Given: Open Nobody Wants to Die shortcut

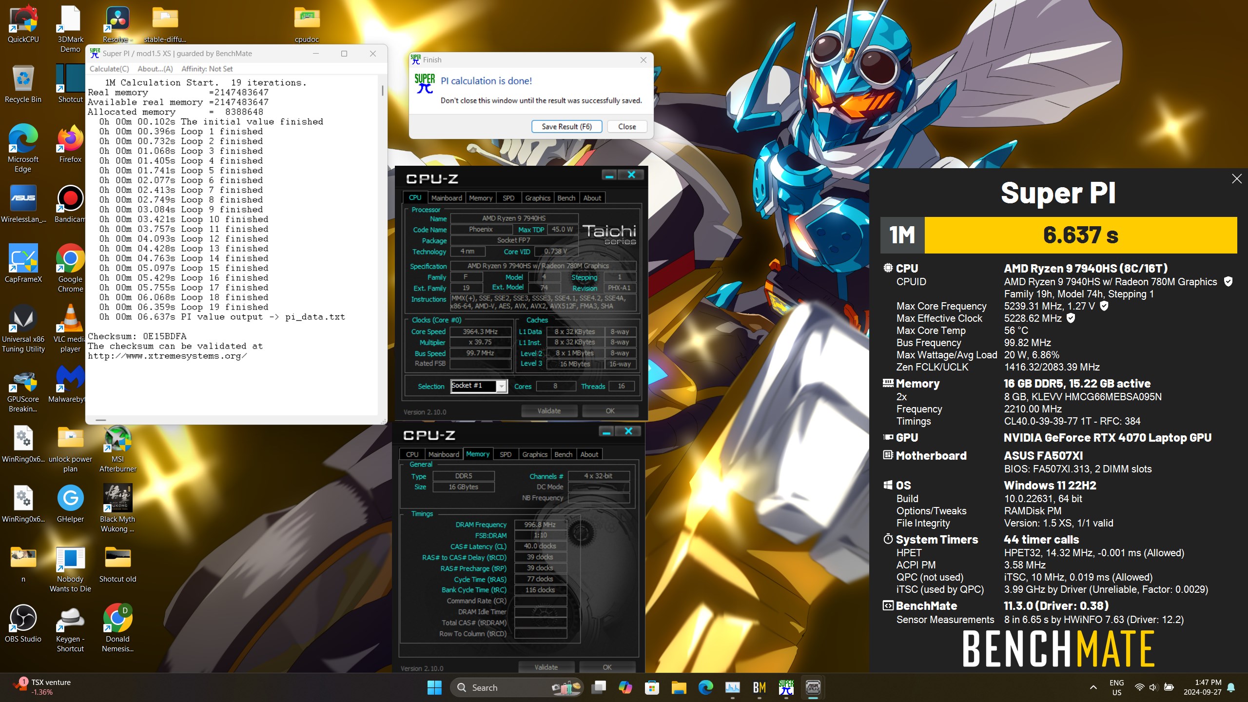Looking at the screenshot, I should (70, 568).
